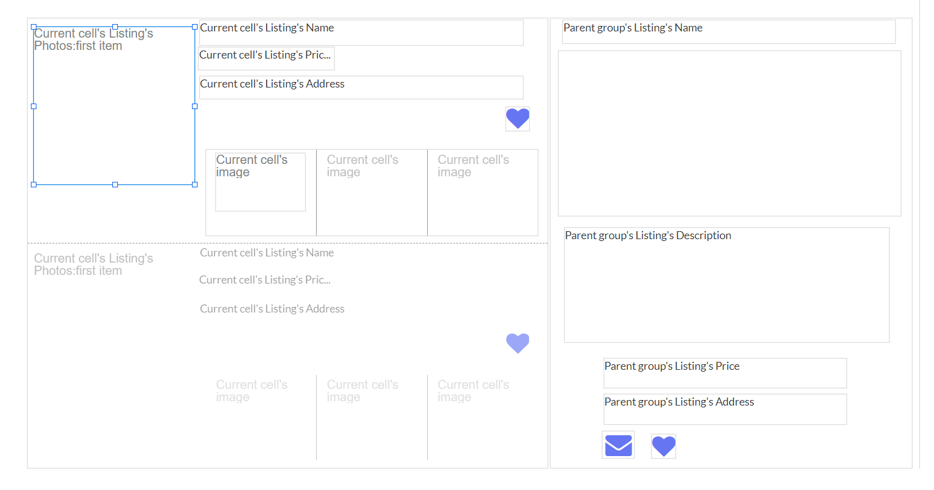934x490 pixels.
Task: Select the first Current cell's image thumbnail
Action: click(x=260, y=182)
